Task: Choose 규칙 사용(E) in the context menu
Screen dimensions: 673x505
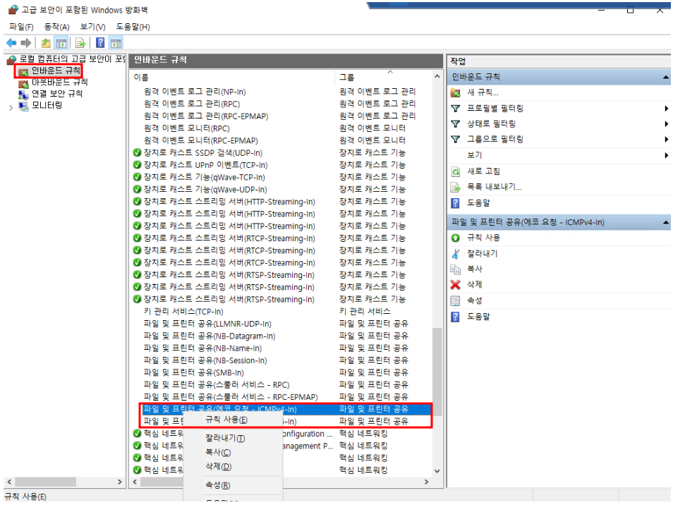Action: click(x=226, y=420)
